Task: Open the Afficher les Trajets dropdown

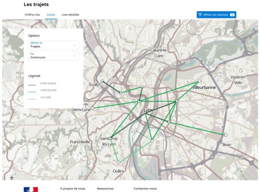Action: click(53, 45)
